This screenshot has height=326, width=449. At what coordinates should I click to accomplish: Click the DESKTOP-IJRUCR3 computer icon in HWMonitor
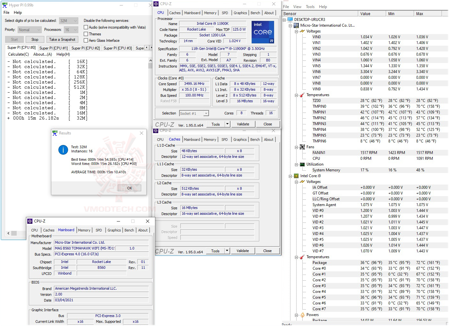[x=290, y=20]
